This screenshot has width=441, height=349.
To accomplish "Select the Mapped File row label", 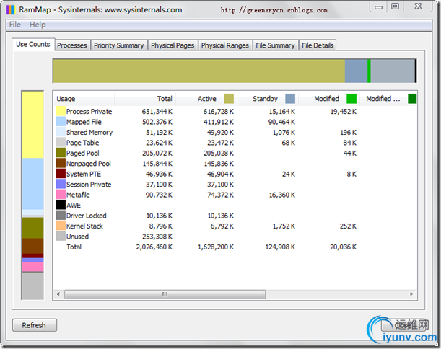I will 84,122.
